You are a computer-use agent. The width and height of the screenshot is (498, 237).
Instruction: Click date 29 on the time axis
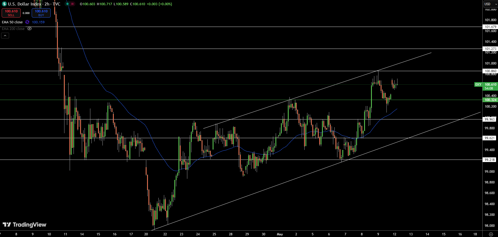coord(247,234)
